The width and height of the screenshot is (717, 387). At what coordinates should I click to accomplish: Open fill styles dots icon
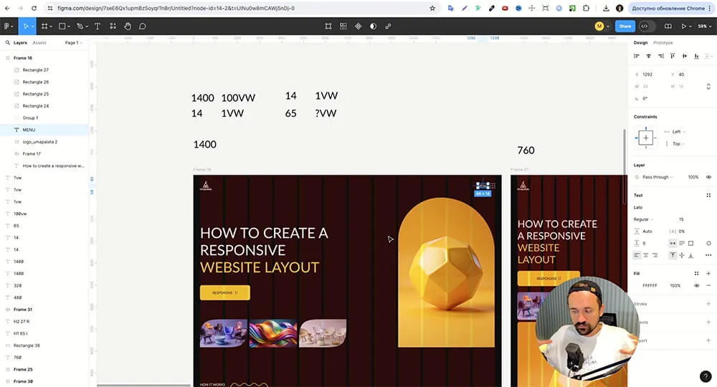[x=696, y=273]
